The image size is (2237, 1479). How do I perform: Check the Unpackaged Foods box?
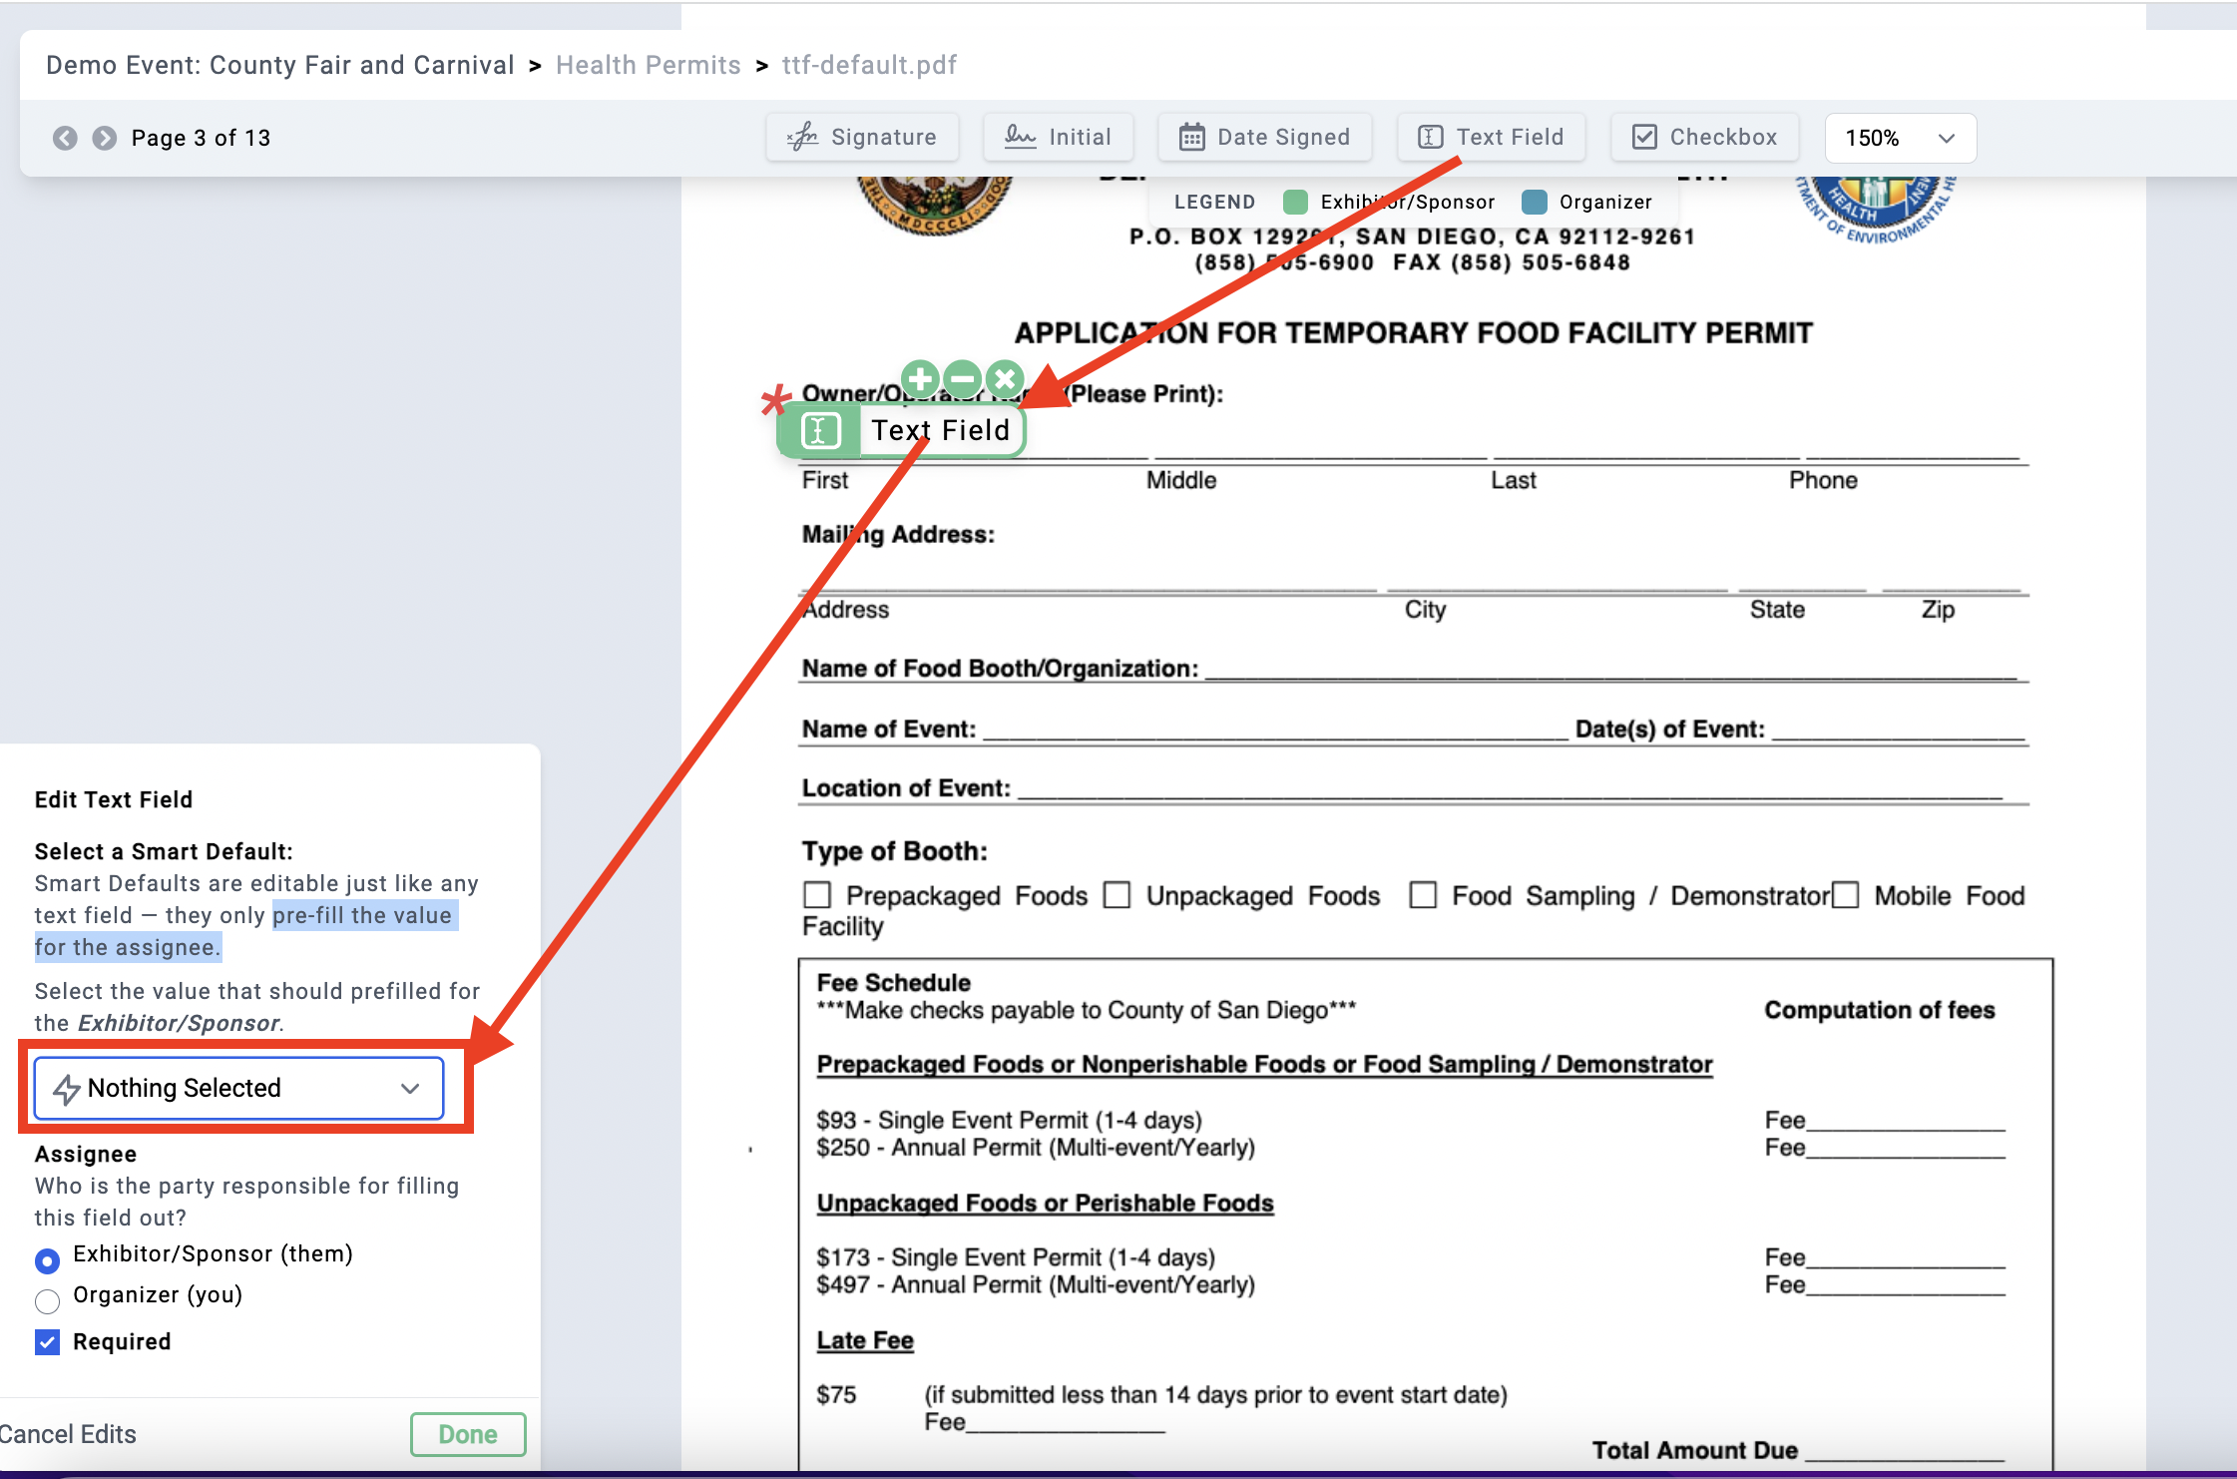point(1117,895)
